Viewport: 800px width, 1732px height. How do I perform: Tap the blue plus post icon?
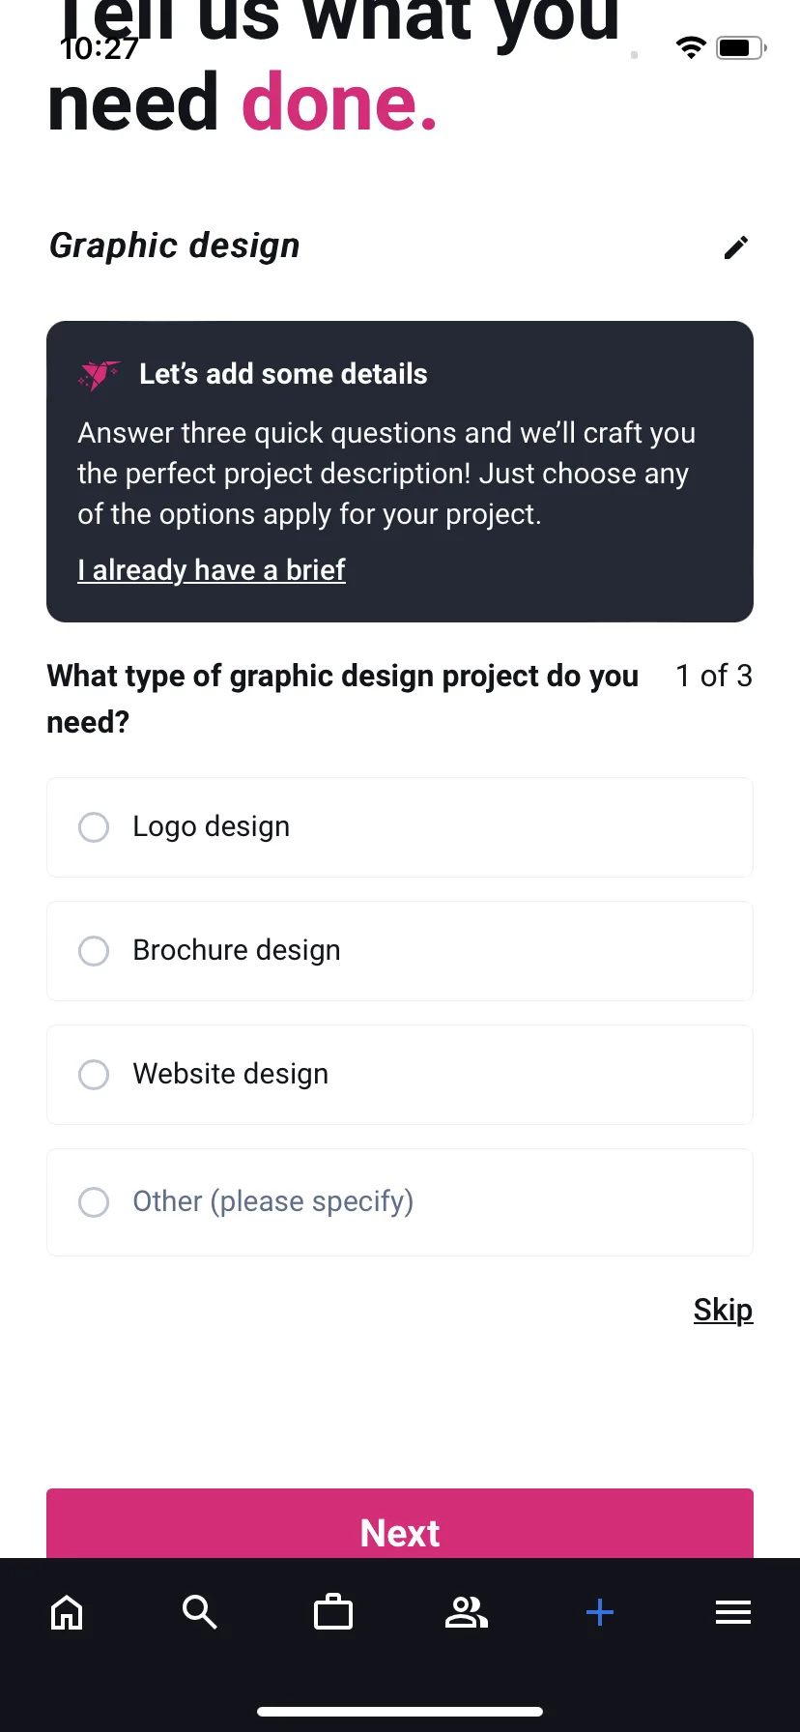tap(600, 1612)
